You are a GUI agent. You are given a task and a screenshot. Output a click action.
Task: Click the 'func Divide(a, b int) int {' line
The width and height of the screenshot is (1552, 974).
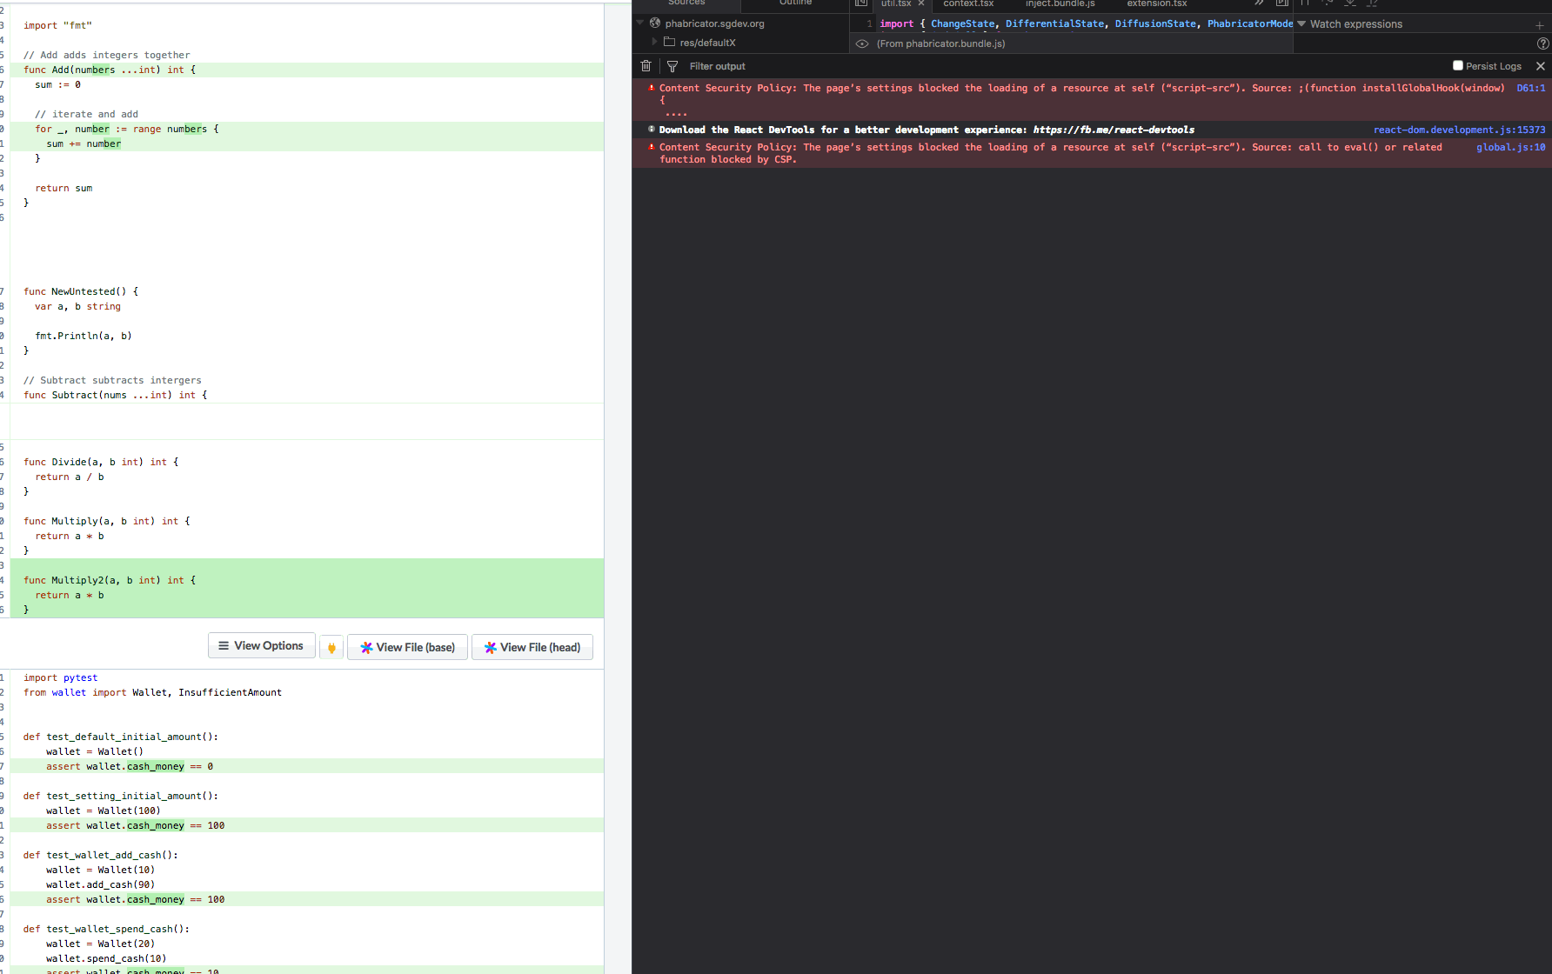101,462
